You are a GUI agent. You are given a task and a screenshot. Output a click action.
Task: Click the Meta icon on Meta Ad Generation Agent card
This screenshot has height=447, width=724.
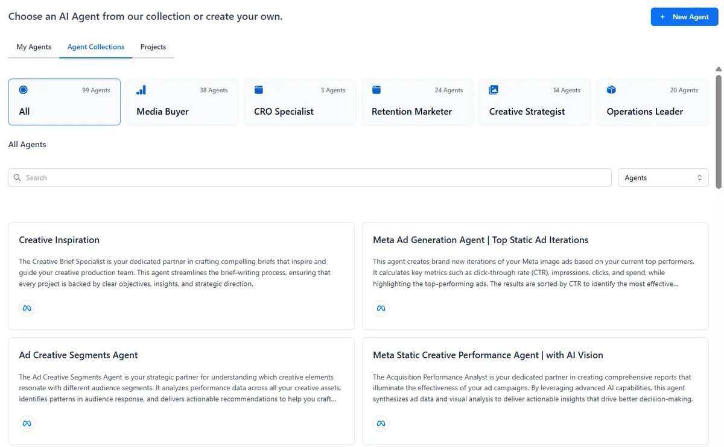point(381,308)
